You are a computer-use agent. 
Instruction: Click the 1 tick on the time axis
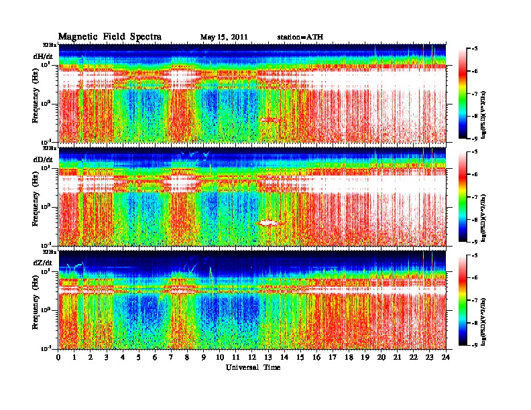(74, 357)
